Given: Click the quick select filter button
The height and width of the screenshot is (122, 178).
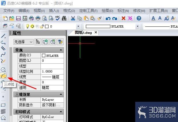Looking at the screenshot, I should tap(60, 42).
